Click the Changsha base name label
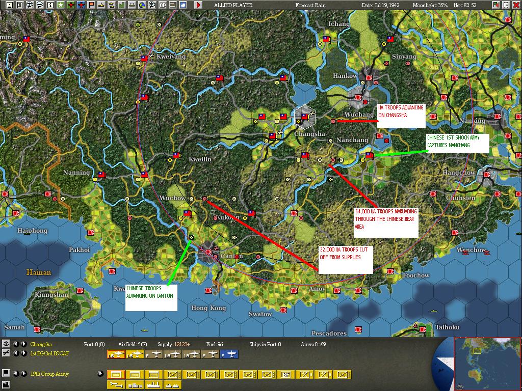 coord(41,344)
